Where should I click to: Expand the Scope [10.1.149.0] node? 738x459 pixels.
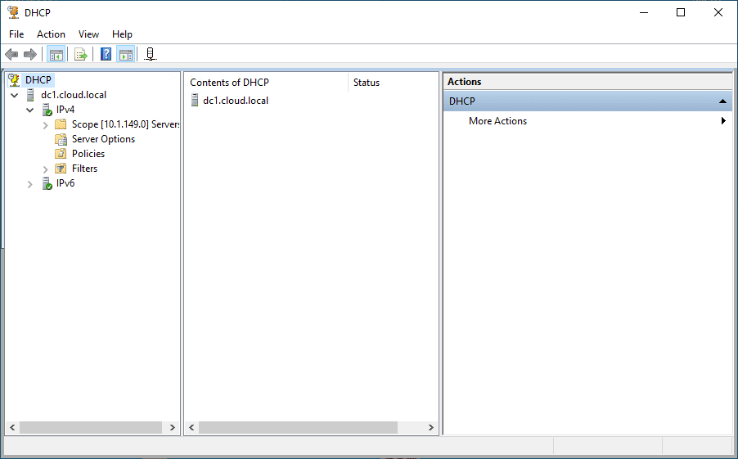pos(46,125)
